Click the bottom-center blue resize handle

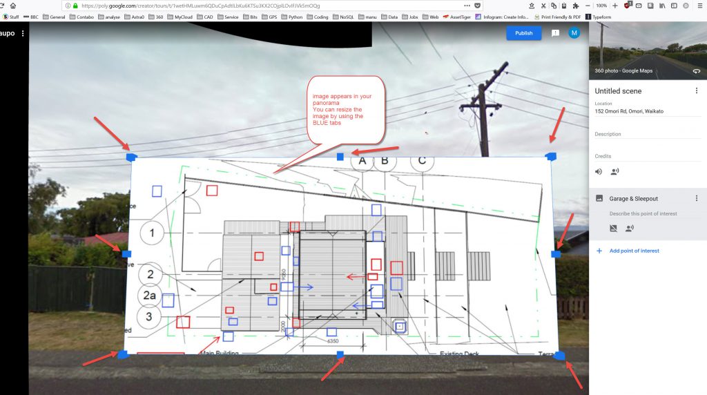click(x=340, y=354)
